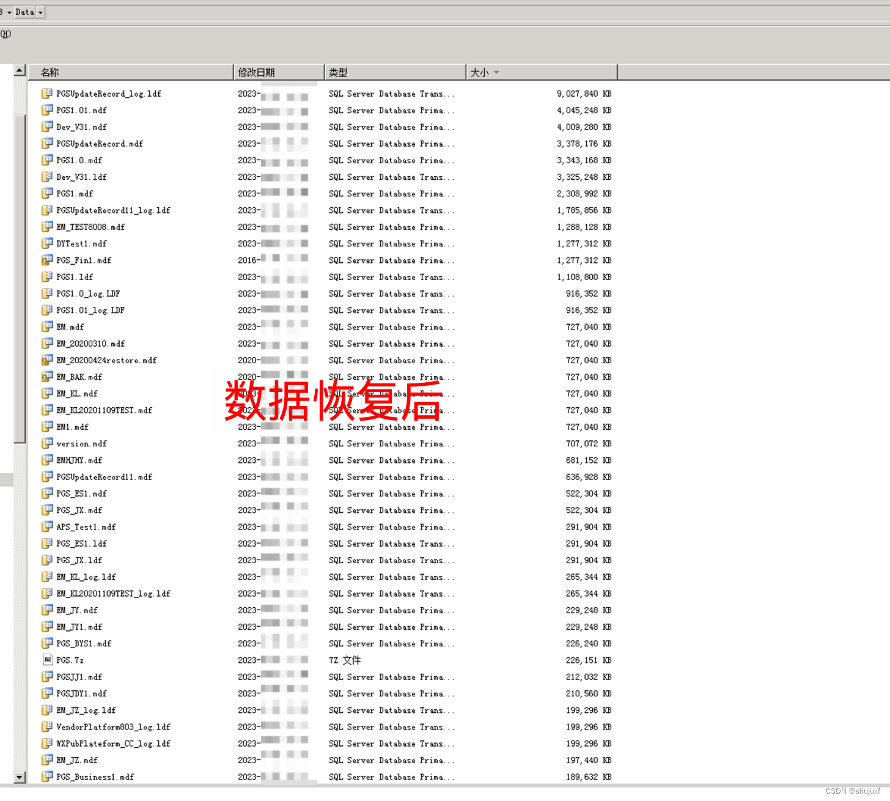
Task: Select file PGSUpdateRecord11.mdf
Action: coord(104,477)
